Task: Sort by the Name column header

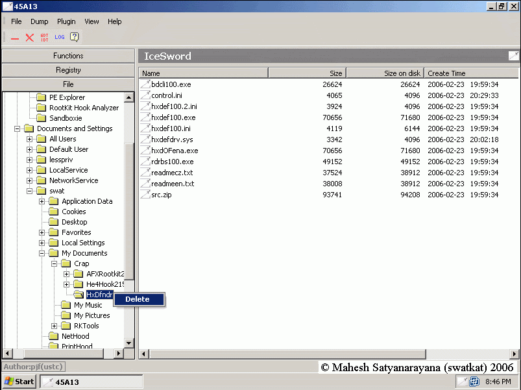Action: 203,73
